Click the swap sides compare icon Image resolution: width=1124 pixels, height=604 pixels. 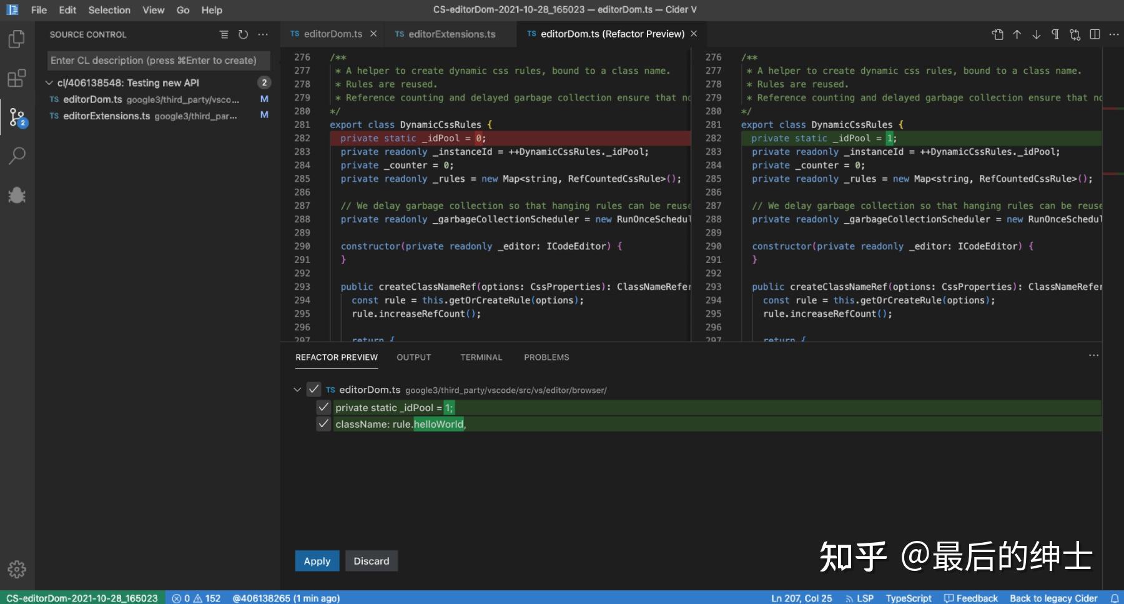(1075, 34)
